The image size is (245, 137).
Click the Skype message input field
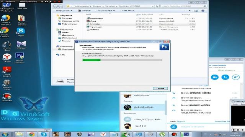(x=205, y=127)
